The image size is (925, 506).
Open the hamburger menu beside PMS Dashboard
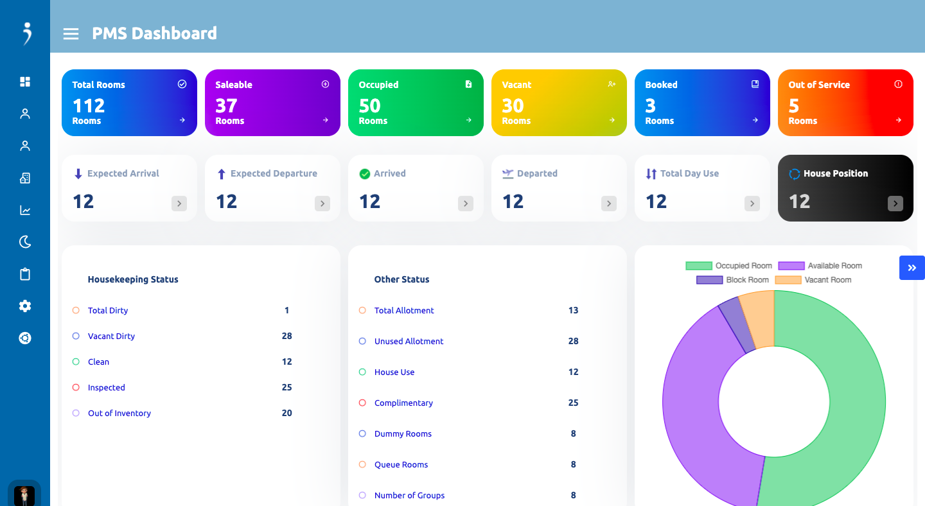click(x=71, y=33)
